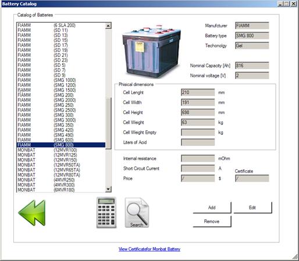The height and width of the screenshot is (261, 299).
Task: Select FIAMM (SD 11) row
Action: click(x=61, y=30)
